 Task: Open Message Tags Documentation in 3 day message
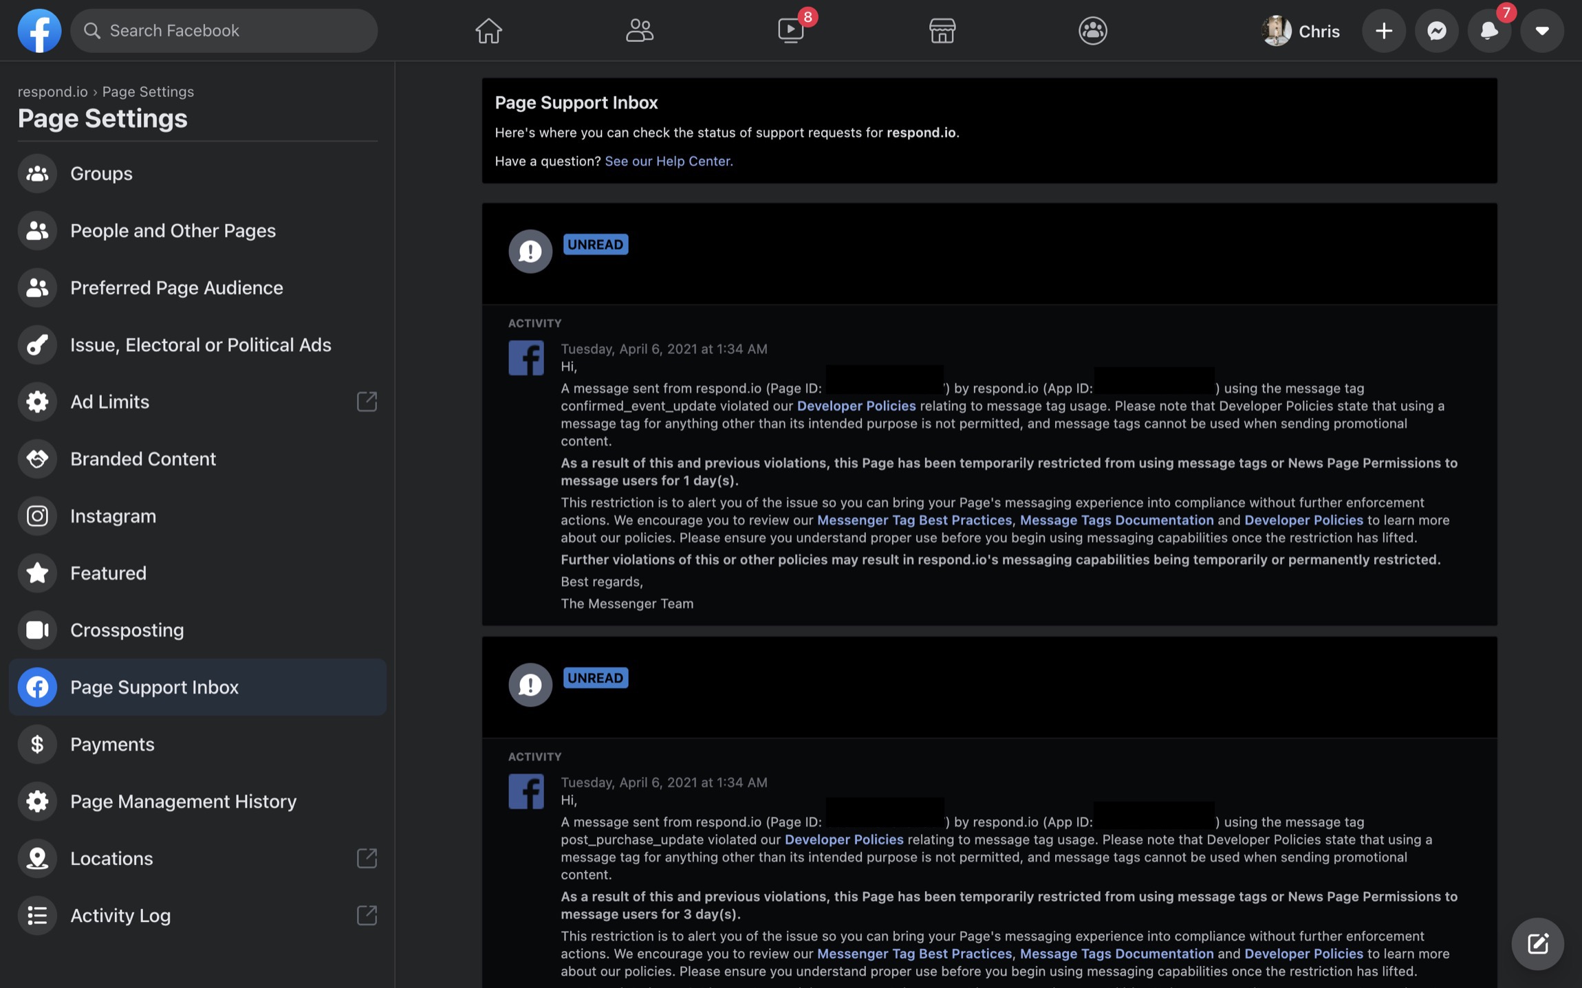1116,954
